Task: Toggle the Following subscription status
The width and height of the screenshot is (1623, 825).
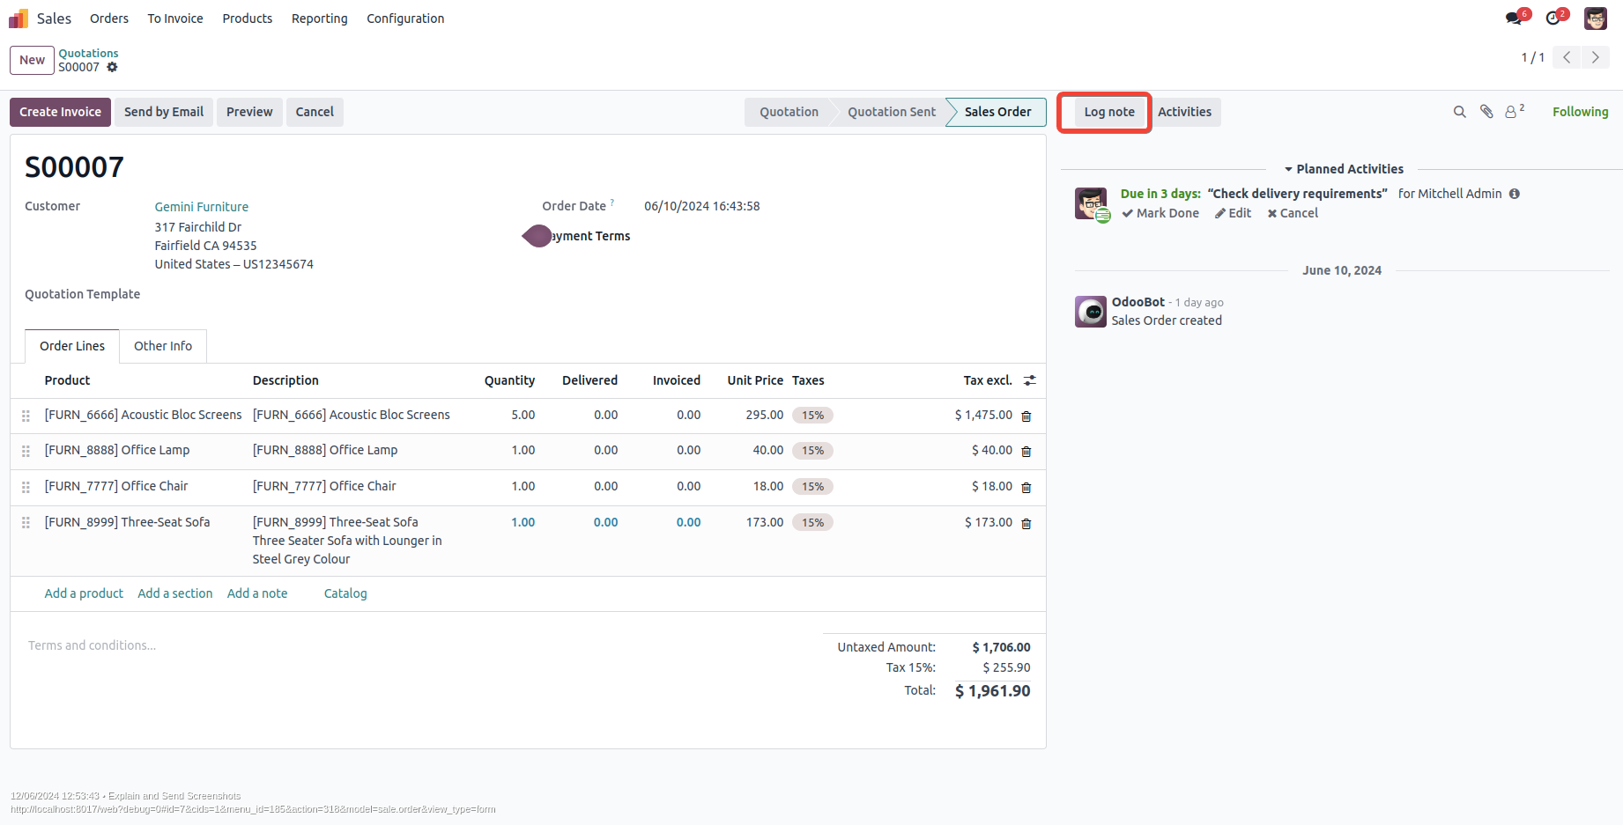Action: [x=1580, y=112]
